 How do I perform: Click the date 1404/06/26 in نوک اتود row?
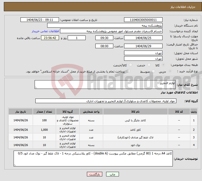point(21,145)
